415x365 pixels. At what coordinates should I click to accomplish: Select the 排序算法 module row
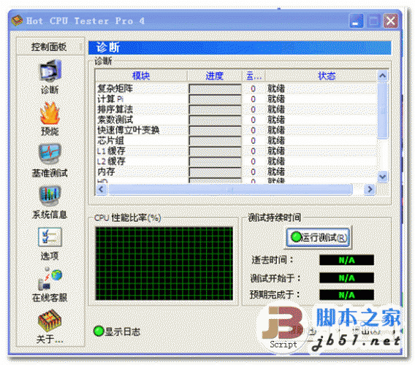(236, 109)
